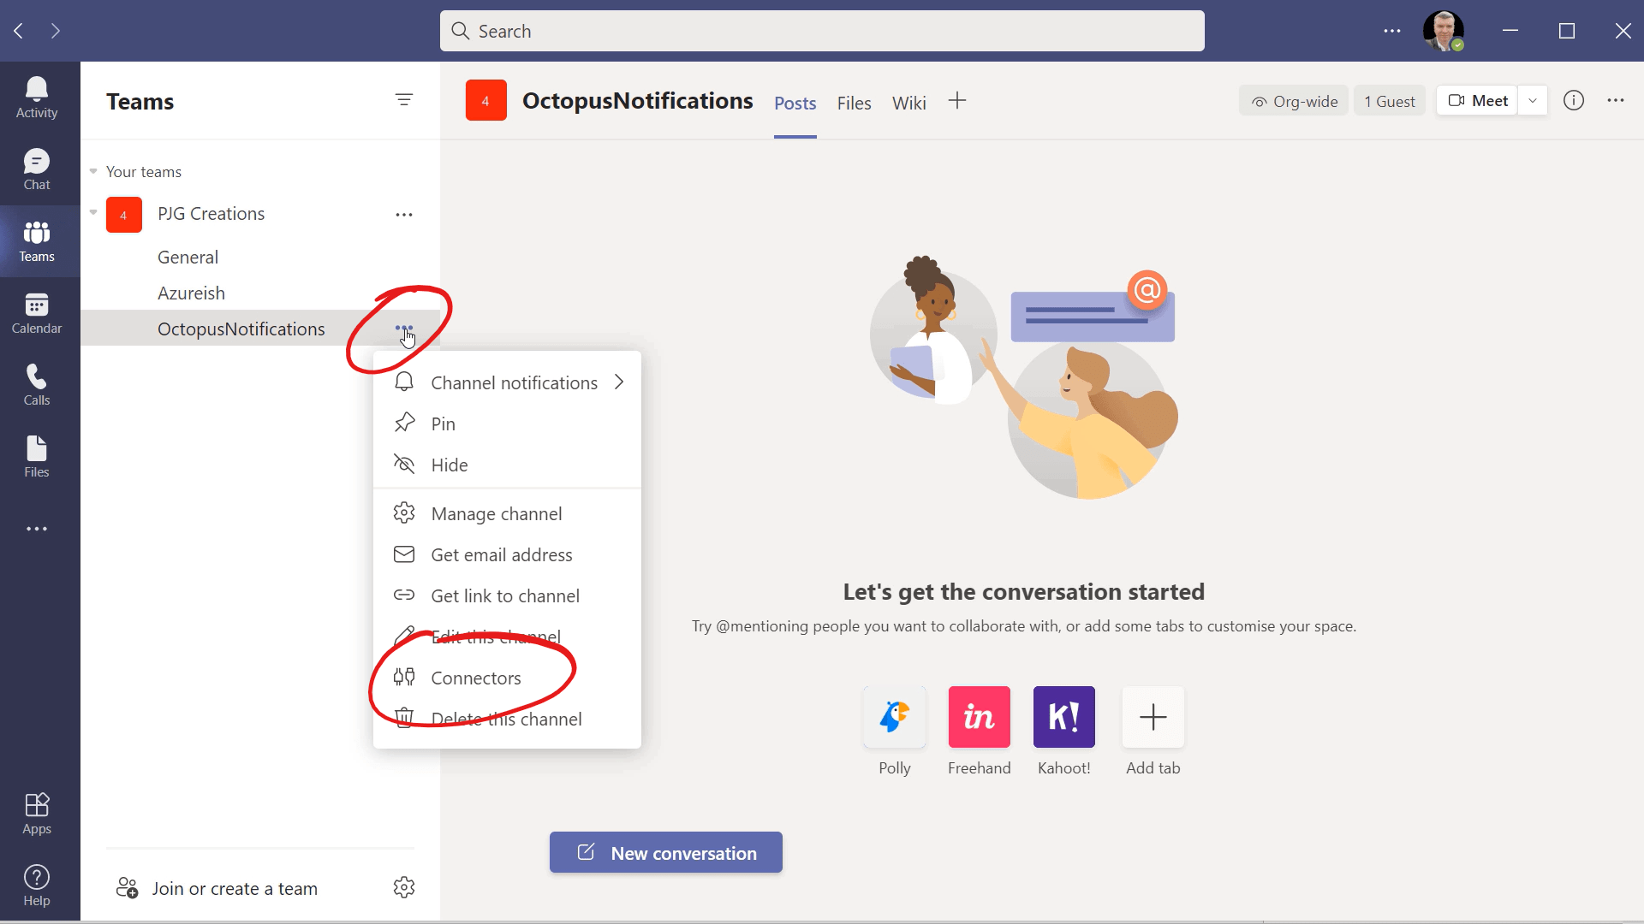This screenshot has width=1644, height=924.
Task: Open the Activity feed
Action: click(x=37, y=98)
